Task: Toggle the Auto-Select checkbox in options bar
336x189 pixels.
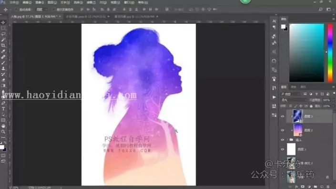Action: [x=16, y=10]
